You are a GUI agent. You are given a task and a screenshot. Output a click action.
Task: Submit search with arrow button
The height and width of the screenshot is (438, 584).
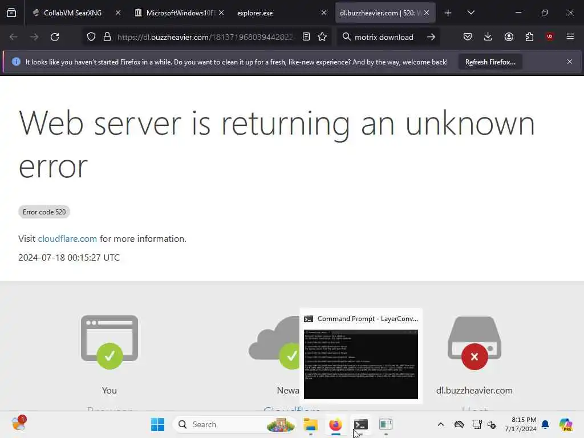[431, 37]
